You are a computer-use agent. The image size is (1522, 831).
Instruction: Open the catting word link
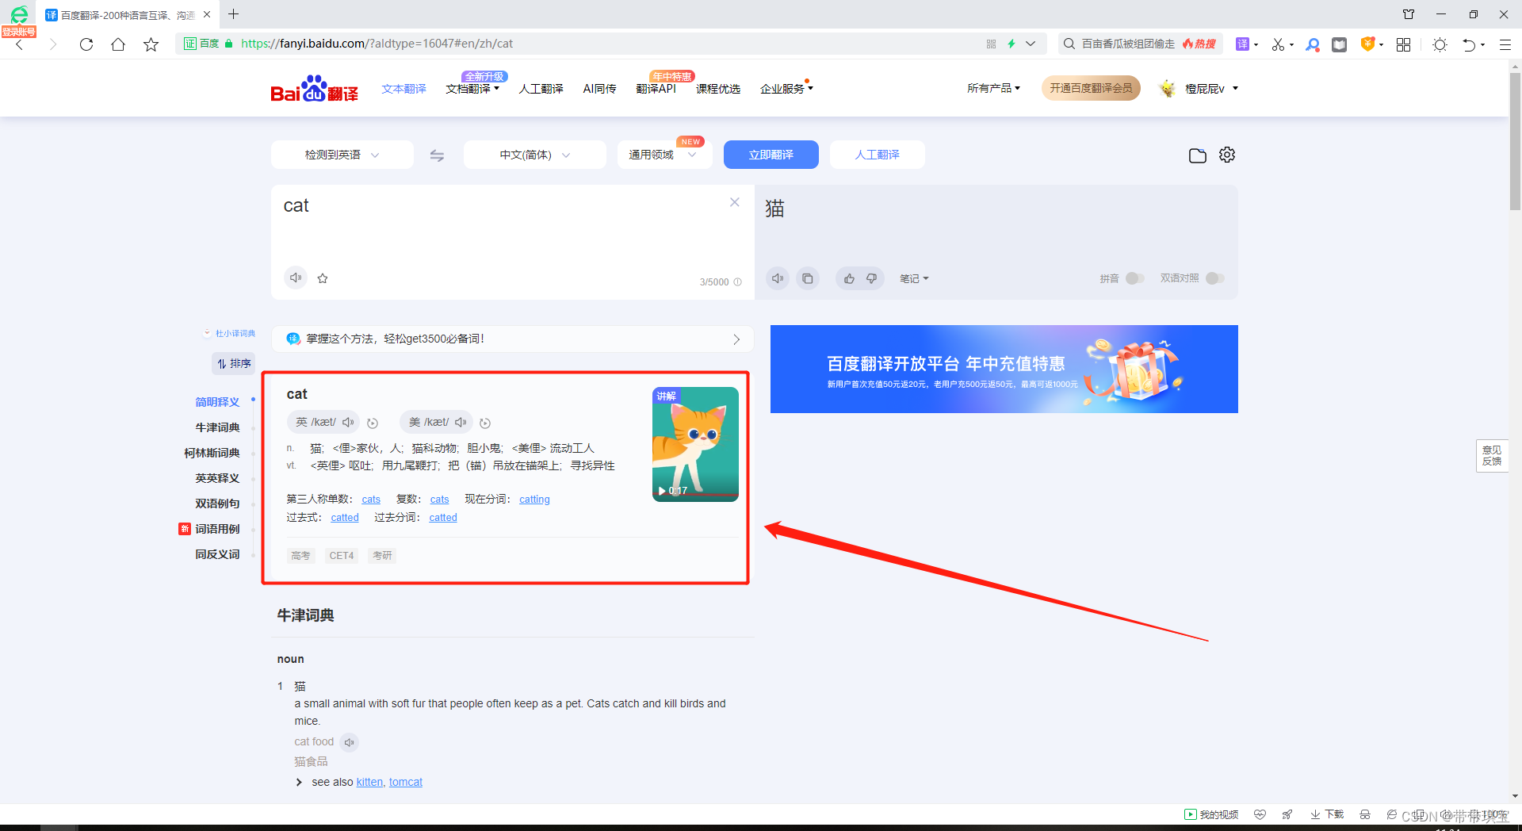[534, 500]
